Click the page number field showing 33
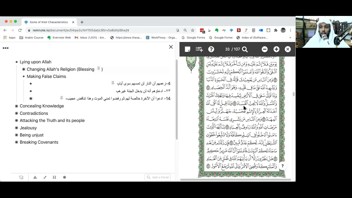This screenshot has width=352, height=198. click(227, 49)
